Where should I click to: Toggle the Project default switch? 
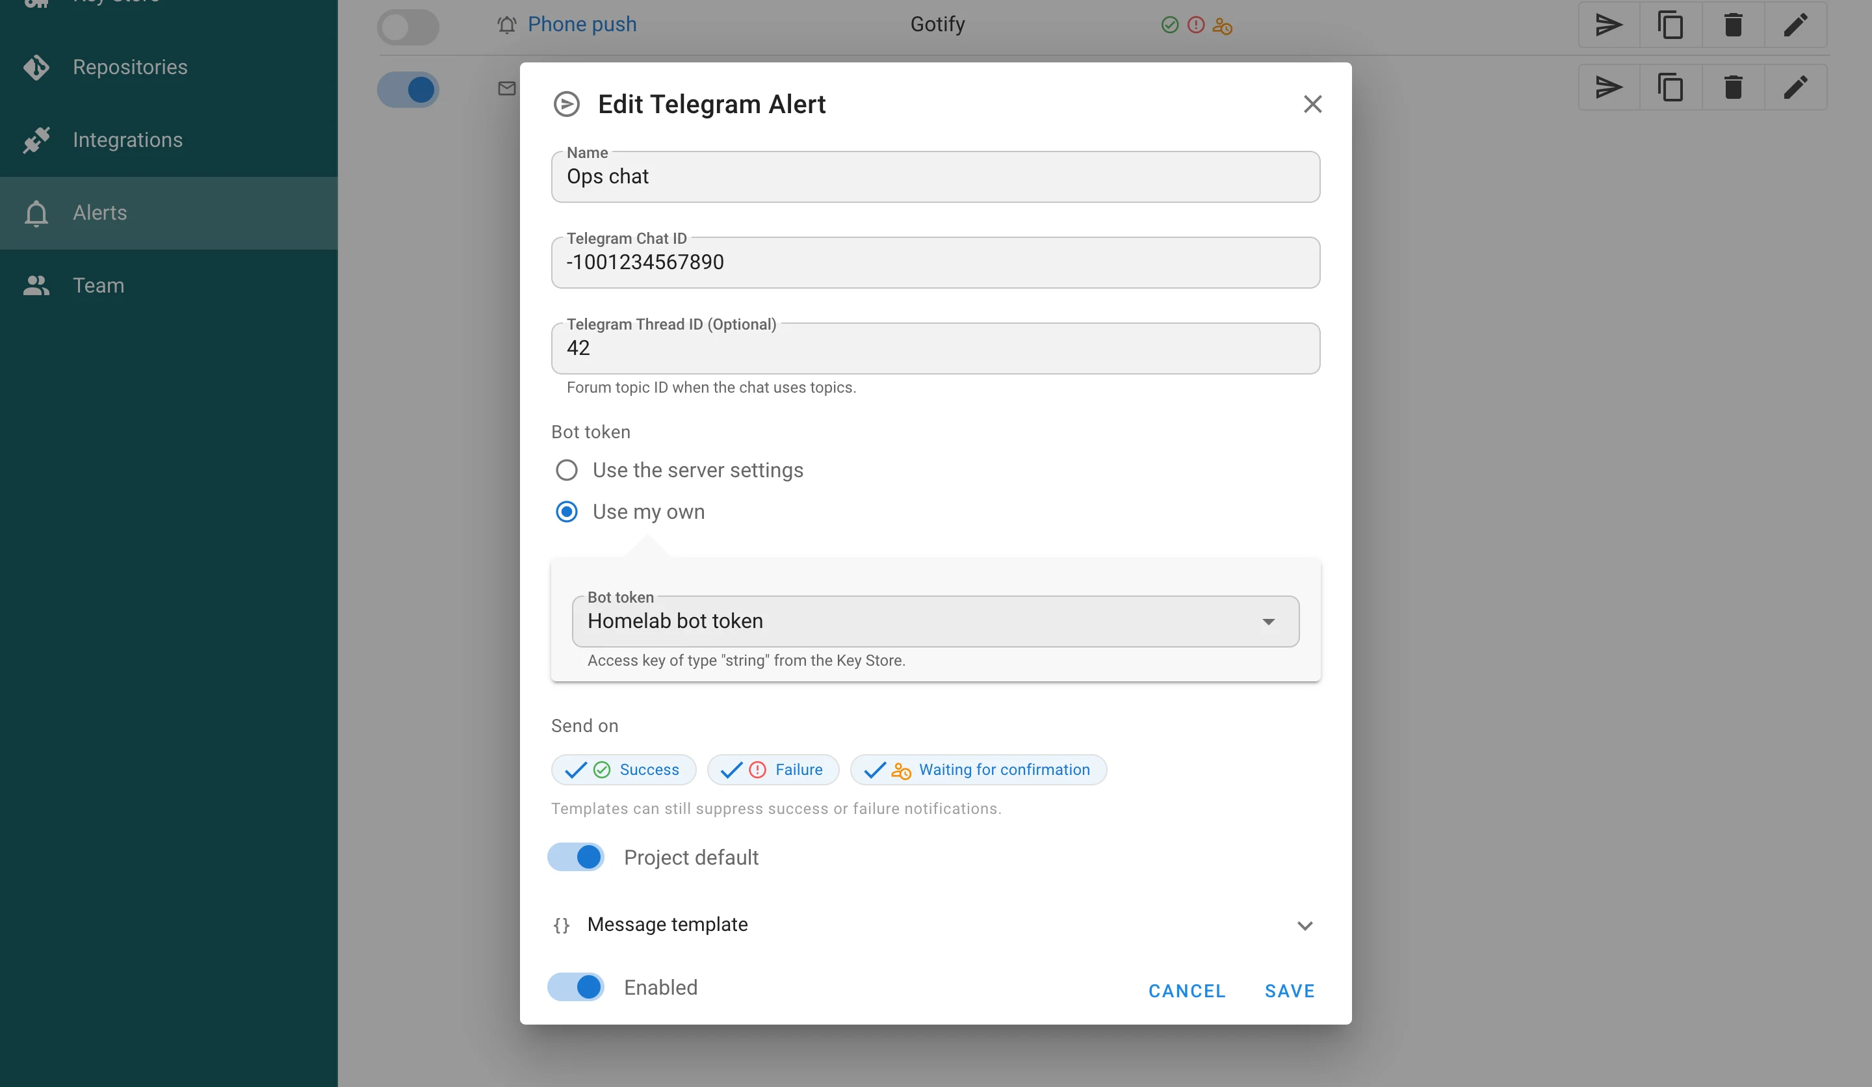tap(576, 857)
